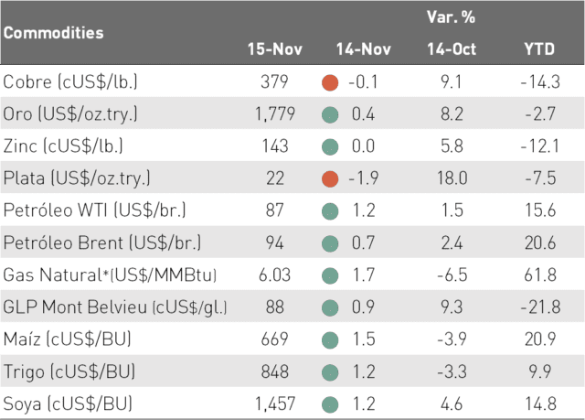Select the 14-Nov column header
Screen dimensions: 585x420
point(364,49)
